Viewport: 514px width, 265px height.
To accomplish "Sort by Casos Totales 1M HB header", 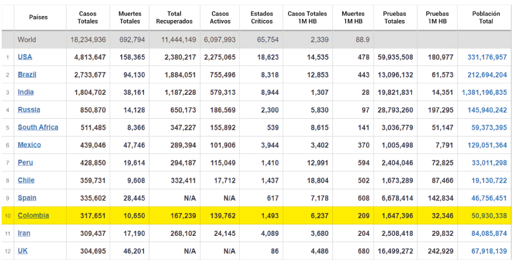I will [307, 17].
